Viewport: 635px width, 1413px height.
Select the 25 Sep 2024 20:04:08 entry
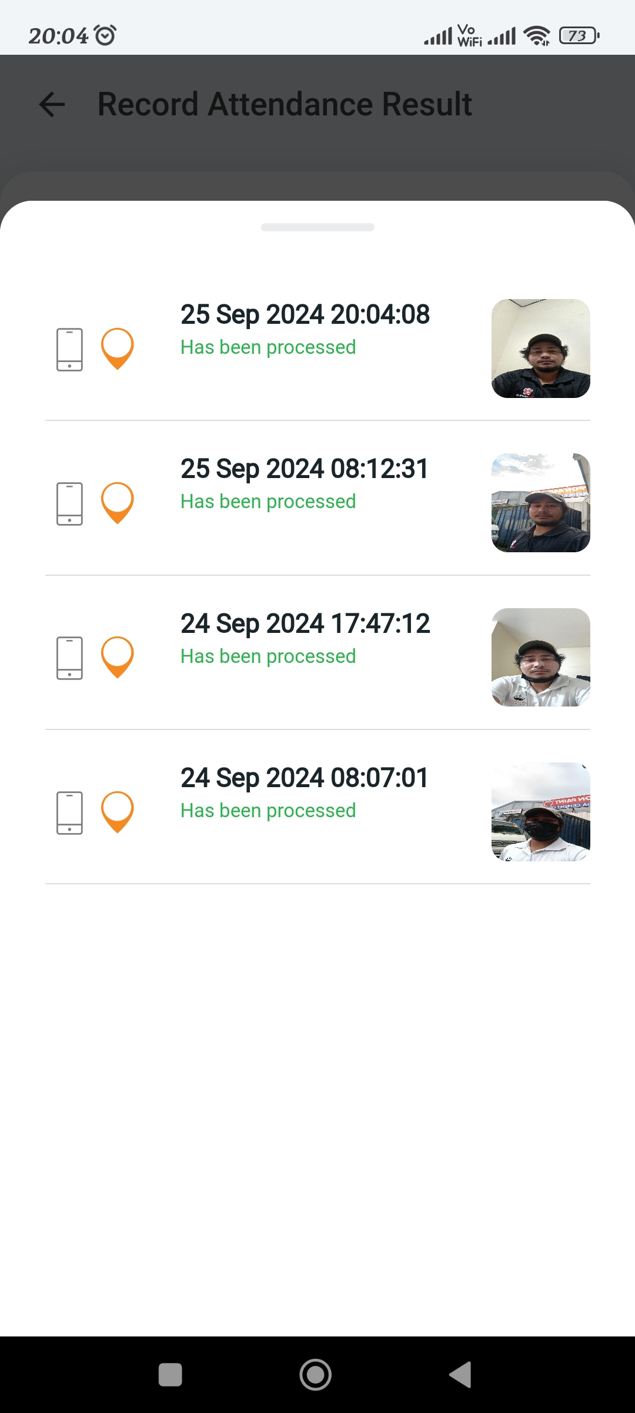tap(305, 315)
